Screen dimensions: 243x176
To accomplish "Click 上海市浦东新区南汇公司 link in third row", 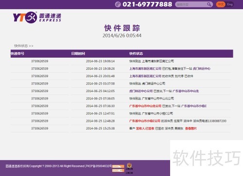I will 145,76.
